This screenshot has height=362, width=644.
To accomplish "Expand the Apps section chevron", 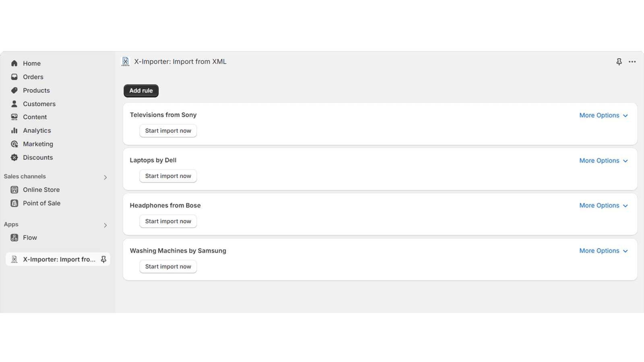I will [105, 225].
